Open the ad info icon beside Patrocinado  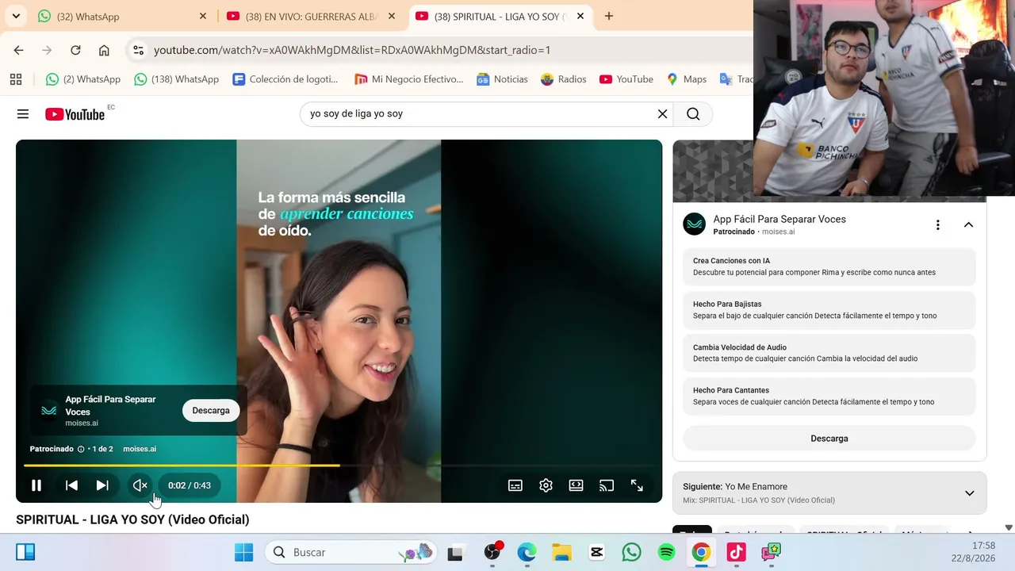click(x=81, y=449)
